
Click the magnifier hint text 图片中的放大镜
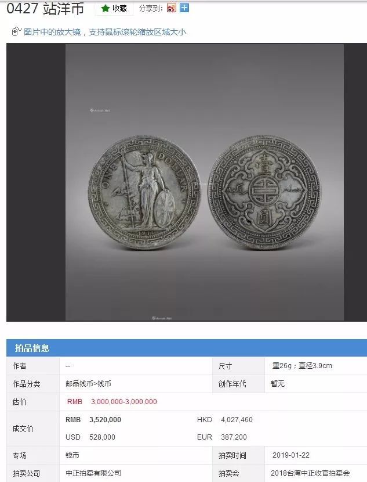[x=52, y=32]
